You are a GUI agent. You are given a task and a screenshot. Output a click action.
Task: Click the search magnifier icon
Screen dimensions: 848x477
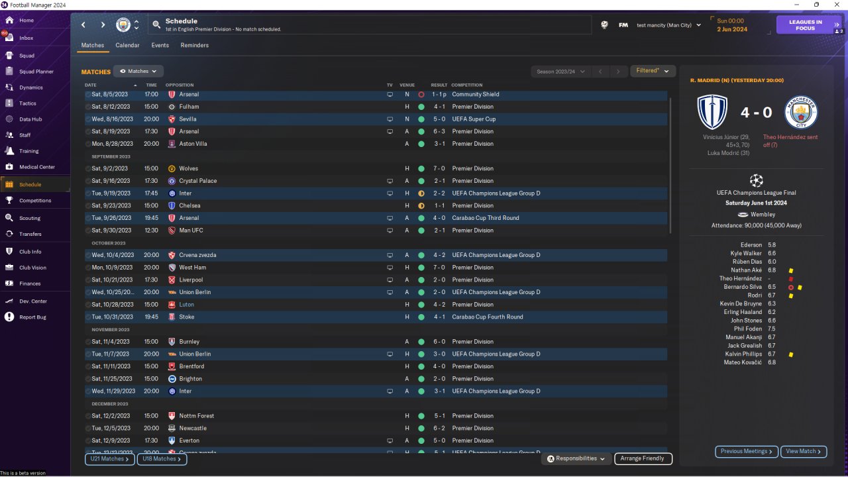tap(156, 25)
